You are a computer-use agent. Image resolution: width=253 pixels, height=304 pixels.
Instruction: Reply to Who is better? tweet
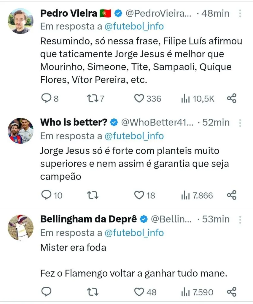pos(46,195)
